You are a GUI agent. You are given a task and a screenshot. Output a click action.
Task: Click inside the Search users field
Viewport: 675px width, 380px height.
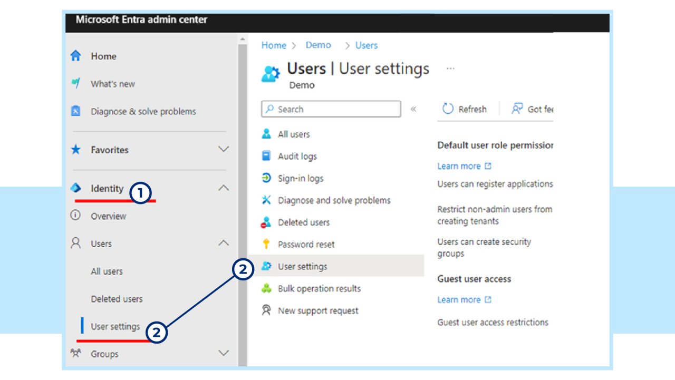[330, 109]
